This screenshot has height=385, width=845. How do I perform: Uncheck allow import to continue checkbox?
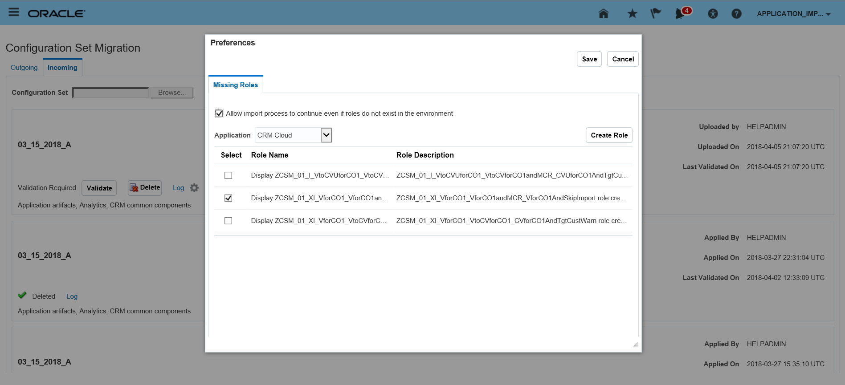(219, 113)
